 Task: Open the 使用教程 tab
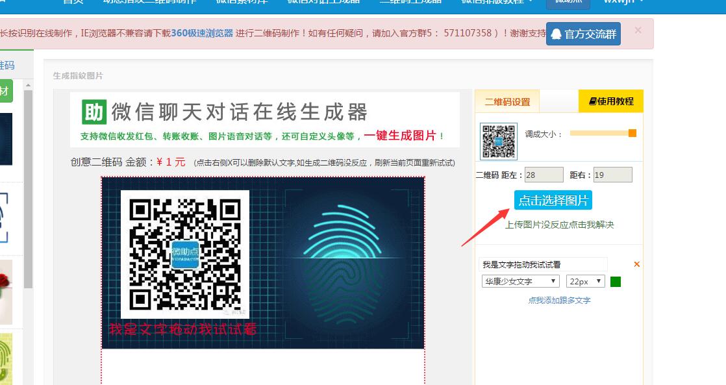point(611,101)
